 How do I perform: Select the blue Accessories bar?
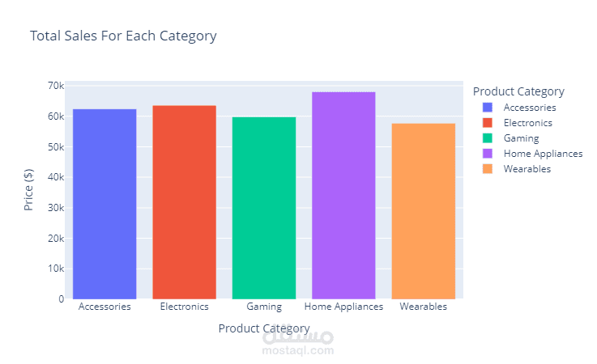point(104,204)
